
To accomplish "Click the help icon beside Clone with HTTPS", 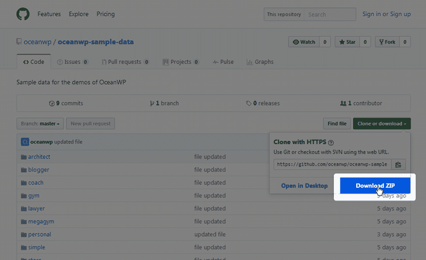I will [x=331, y=142].
